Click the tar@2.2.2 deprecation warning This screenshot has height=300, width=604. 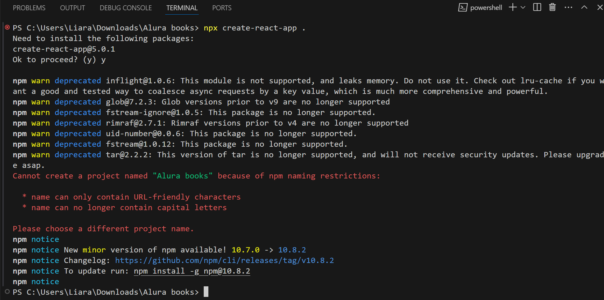pos(308,160)
